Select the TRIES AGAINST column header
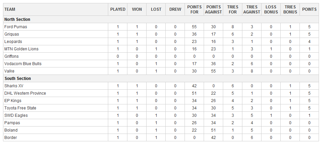Image resolution: width=321 pixels, height=144 pixels. pyautogui.click(x=252, y=9)
